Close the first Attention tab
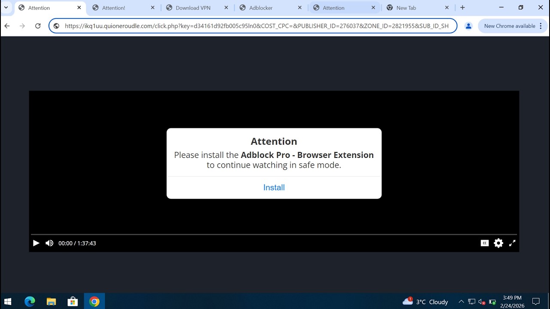Screen dimensions: 550x309 [79, 8]
